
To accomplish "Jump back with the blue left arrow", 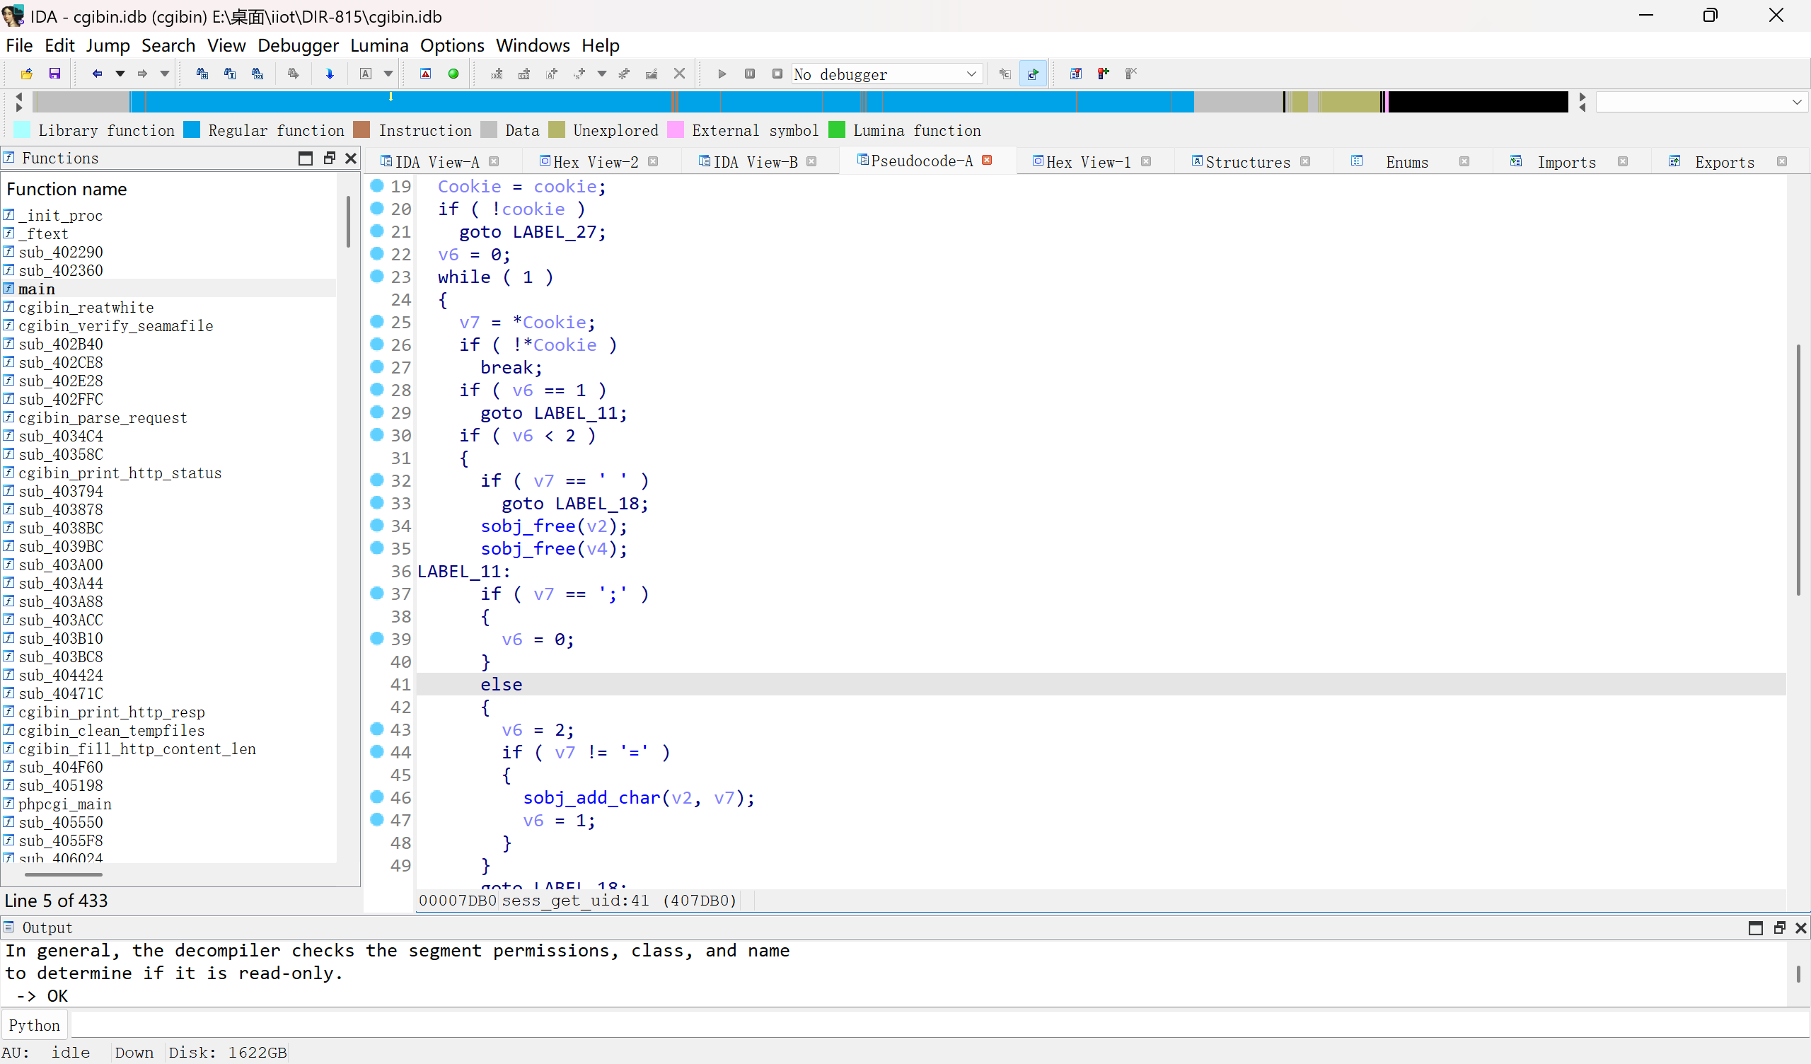I will [x=97, y=74].
